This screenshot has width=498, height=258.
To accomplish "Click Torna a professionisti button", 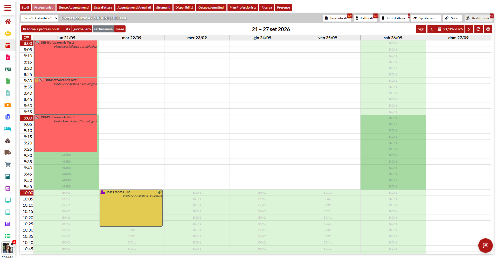I will coord(41,29).
